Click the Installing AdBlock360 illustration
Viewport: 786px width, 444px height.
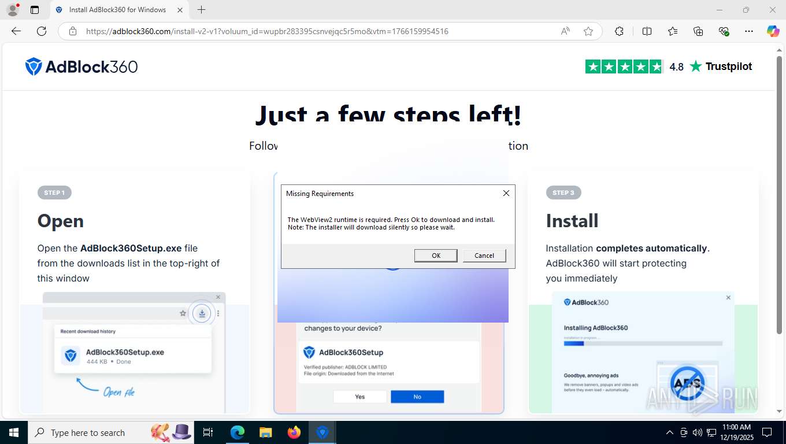[x=643, y=352]
